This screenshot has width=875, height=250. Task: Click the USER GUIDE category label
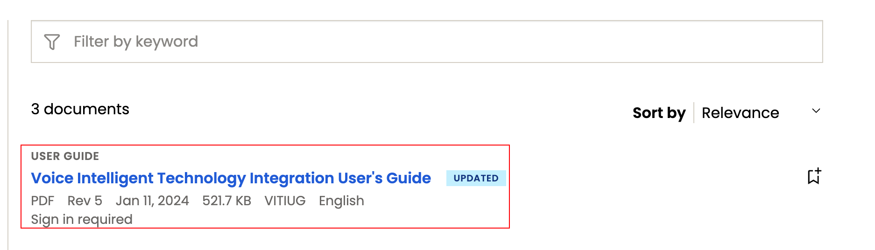[x=65, y=156]
